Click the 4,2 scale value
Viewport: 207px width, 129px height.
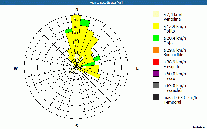pyautogui.click(x=76, y=46)
